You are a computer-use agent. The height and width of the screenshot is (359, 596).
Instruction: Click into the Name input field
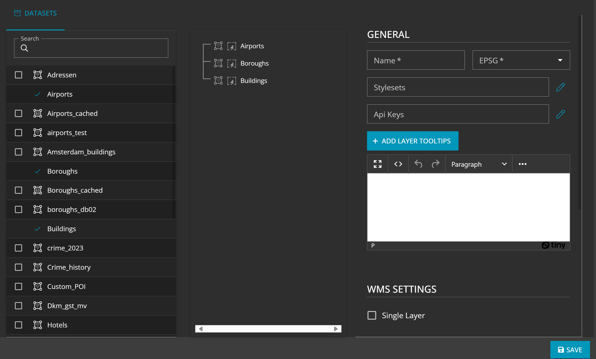(x=416, y=60)
